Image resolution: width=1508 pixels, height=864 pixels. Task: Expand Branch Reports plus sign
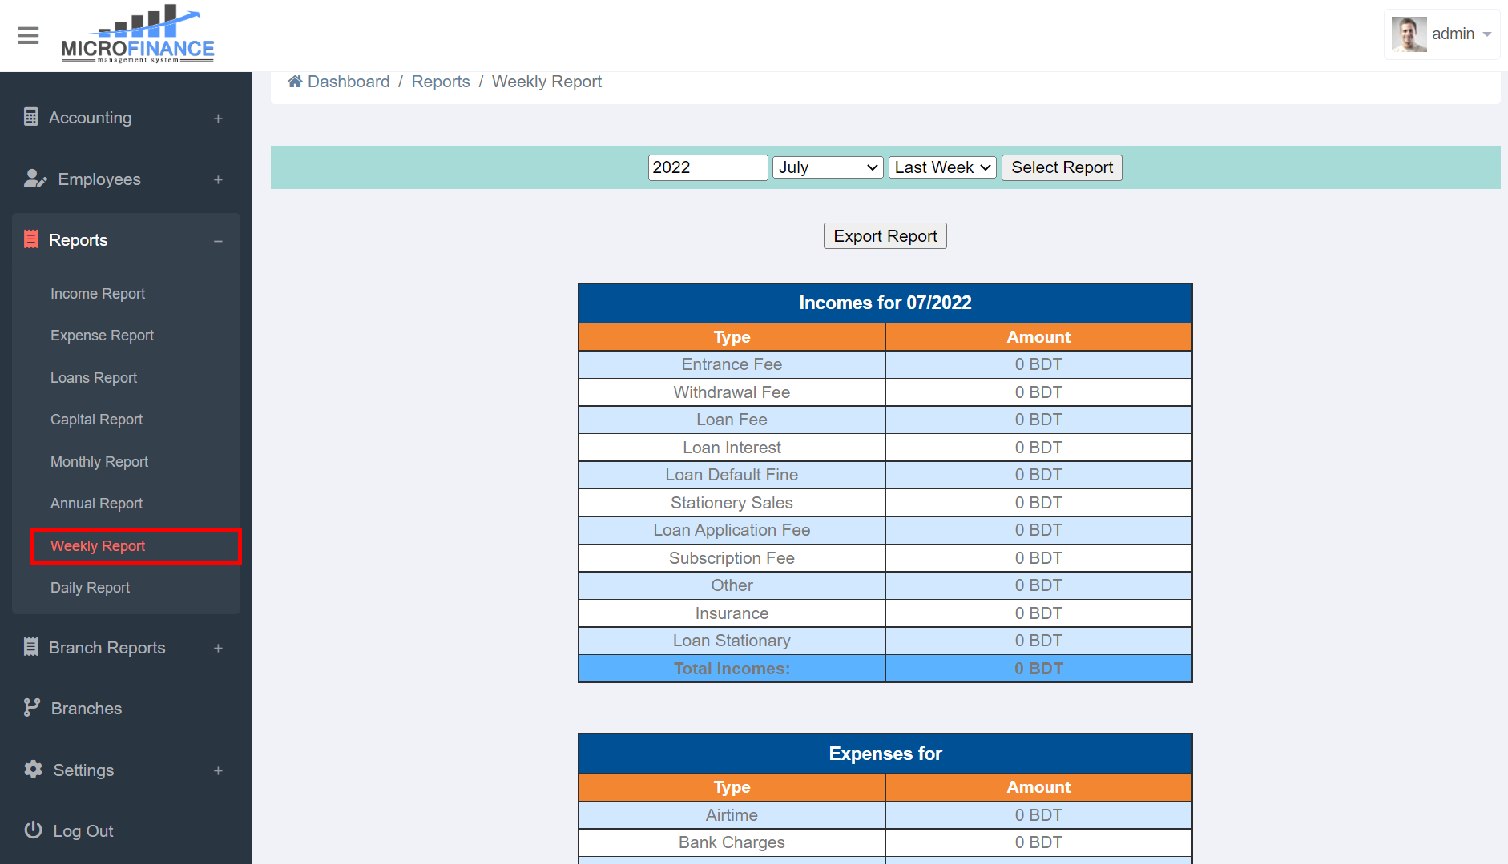point(218,649)
